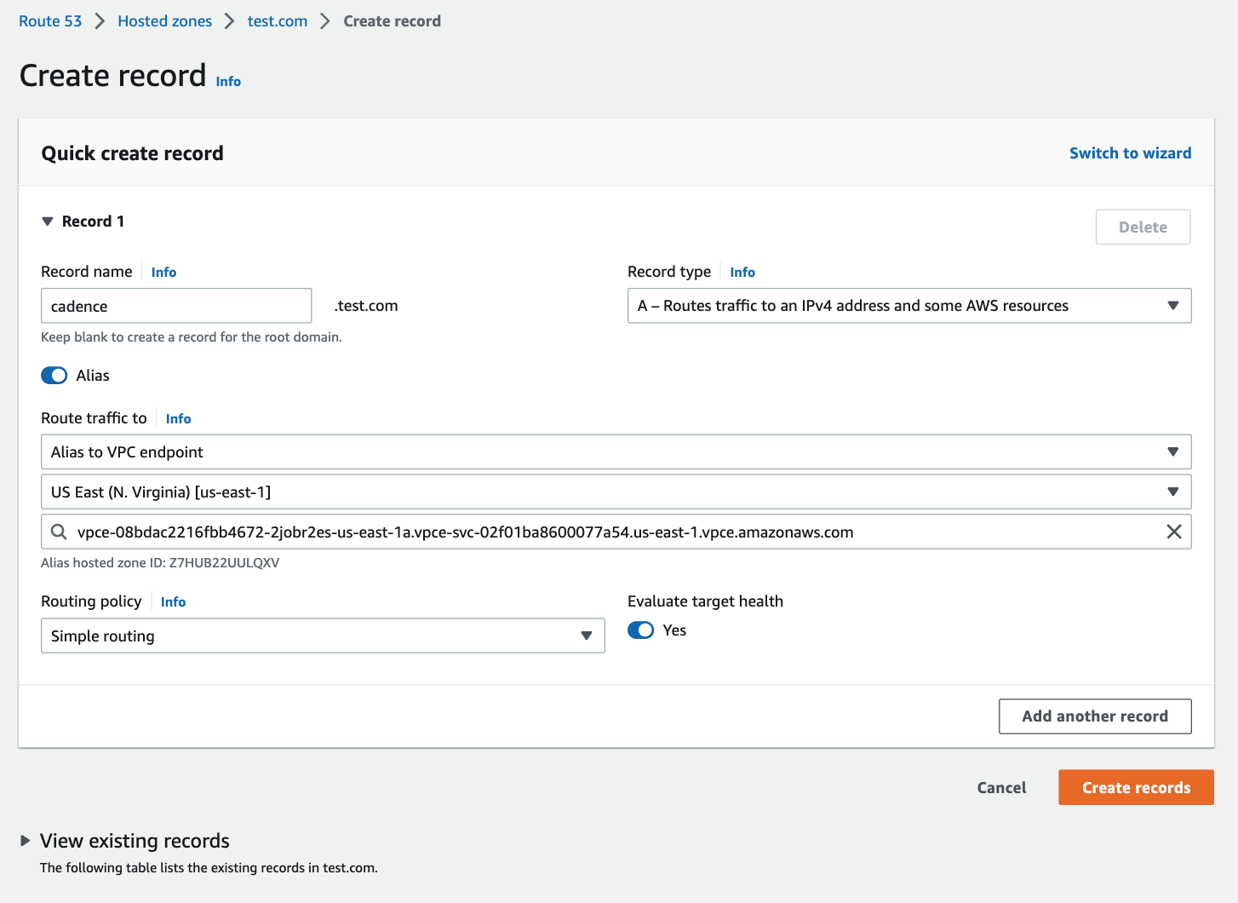Viewport: 1238px width, 903px height.
Task: Click Add another record button
Action: coord(1094,716)
